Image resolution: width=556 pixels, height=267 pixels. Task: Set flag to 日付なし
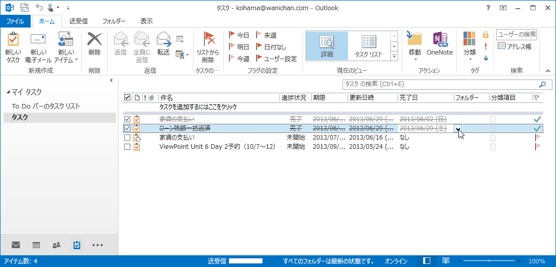click(x=271, y=47)
